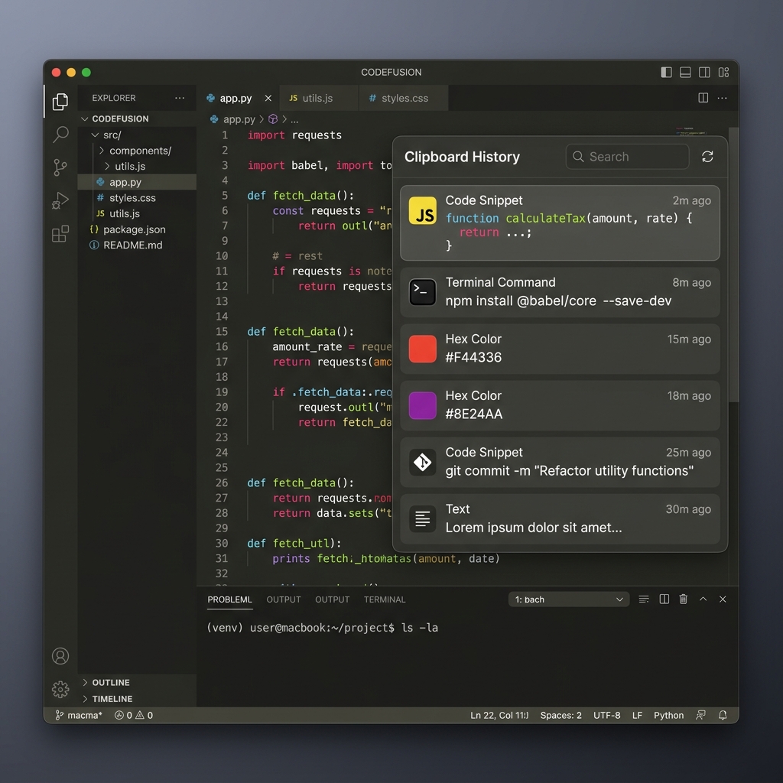Open the PROBLEML panel tab
This screenshot has width=783, height=783.
[229, 599]
